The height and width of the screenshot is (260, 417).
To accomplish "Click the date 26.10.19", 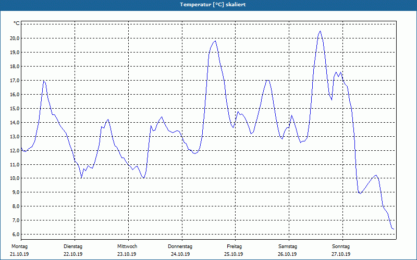I will (287, 254).
